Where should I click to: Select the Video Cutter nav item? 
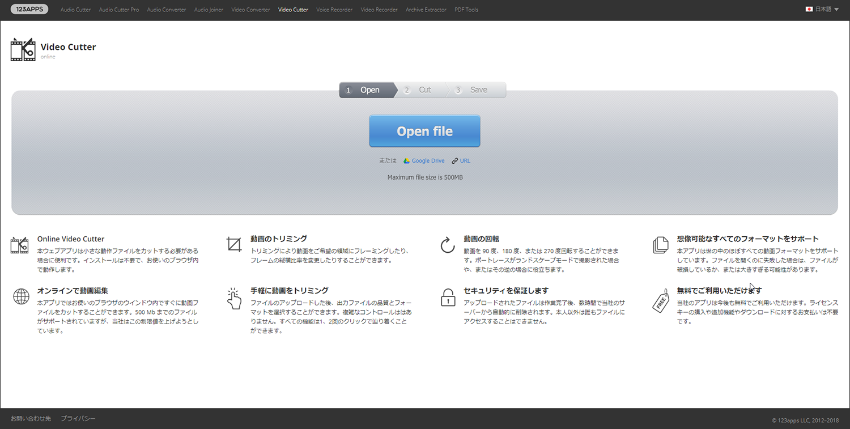[294, 10]
